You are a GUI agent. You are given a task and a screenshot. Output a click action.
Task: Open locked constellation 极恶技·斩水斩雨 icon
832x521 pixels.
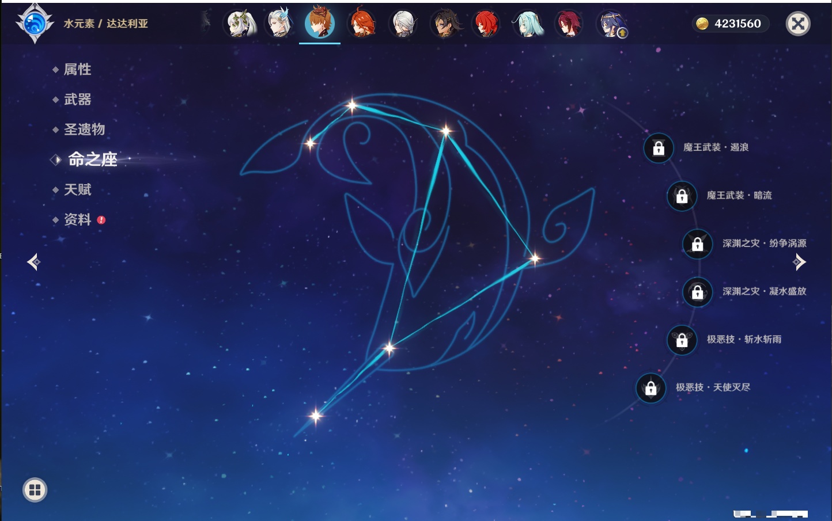pyautogui.click(x=682, y=340)
